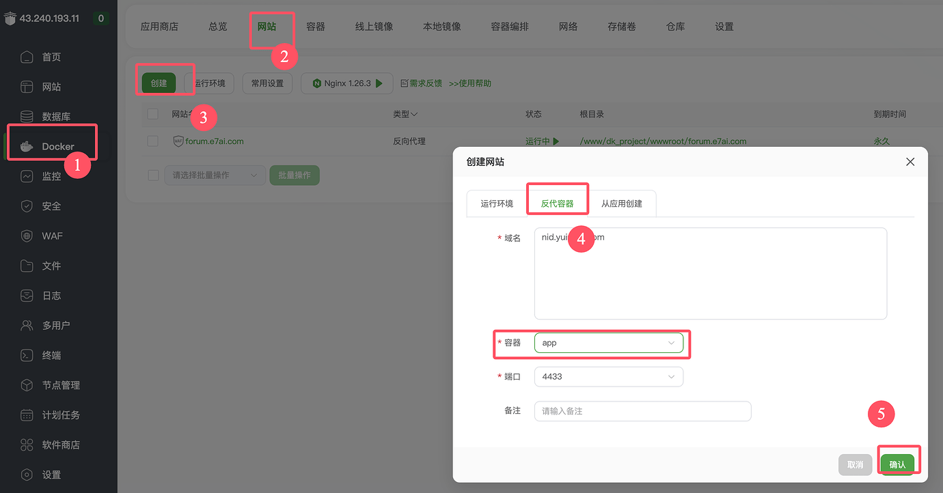The height and width of the screenshot is (493, 943).
Task: Click the server logo icon at top left
Action: pos(10,18)
